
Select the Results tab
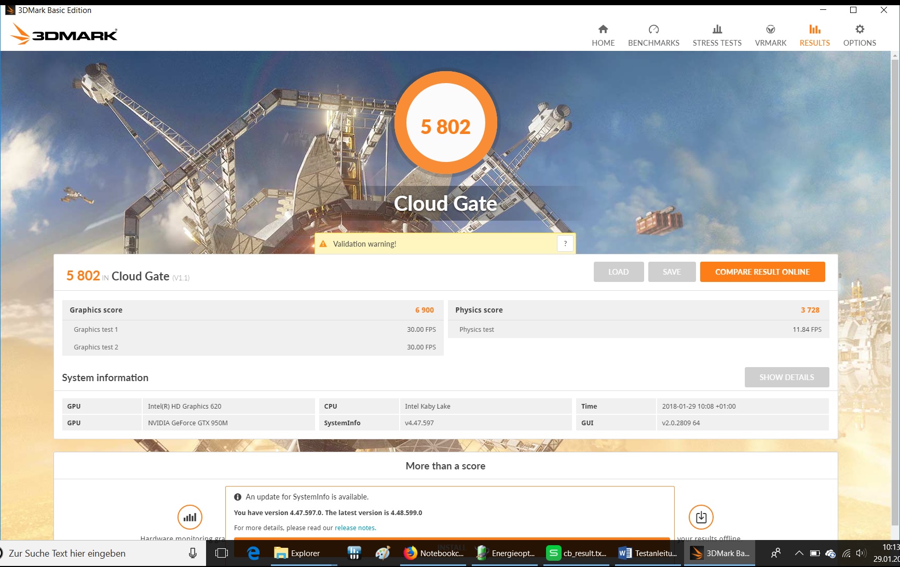[x=814, y=35]
